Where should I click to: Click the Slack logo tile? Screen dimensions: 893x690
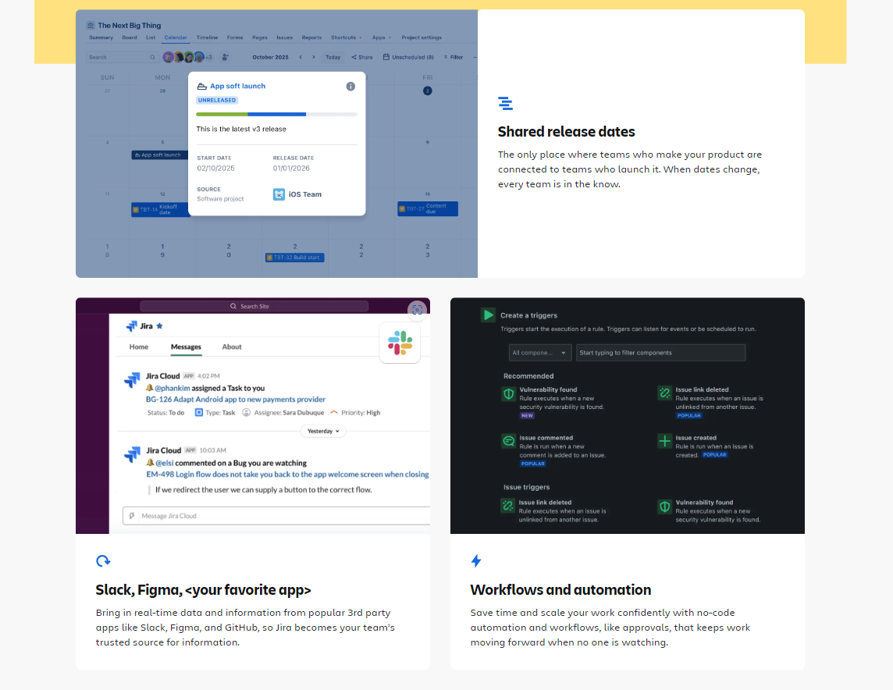click(400, 343)
